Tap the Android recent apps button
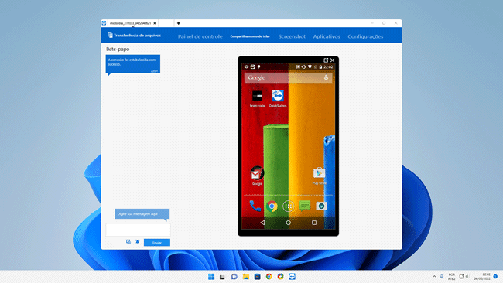 (x=314, y=223)
